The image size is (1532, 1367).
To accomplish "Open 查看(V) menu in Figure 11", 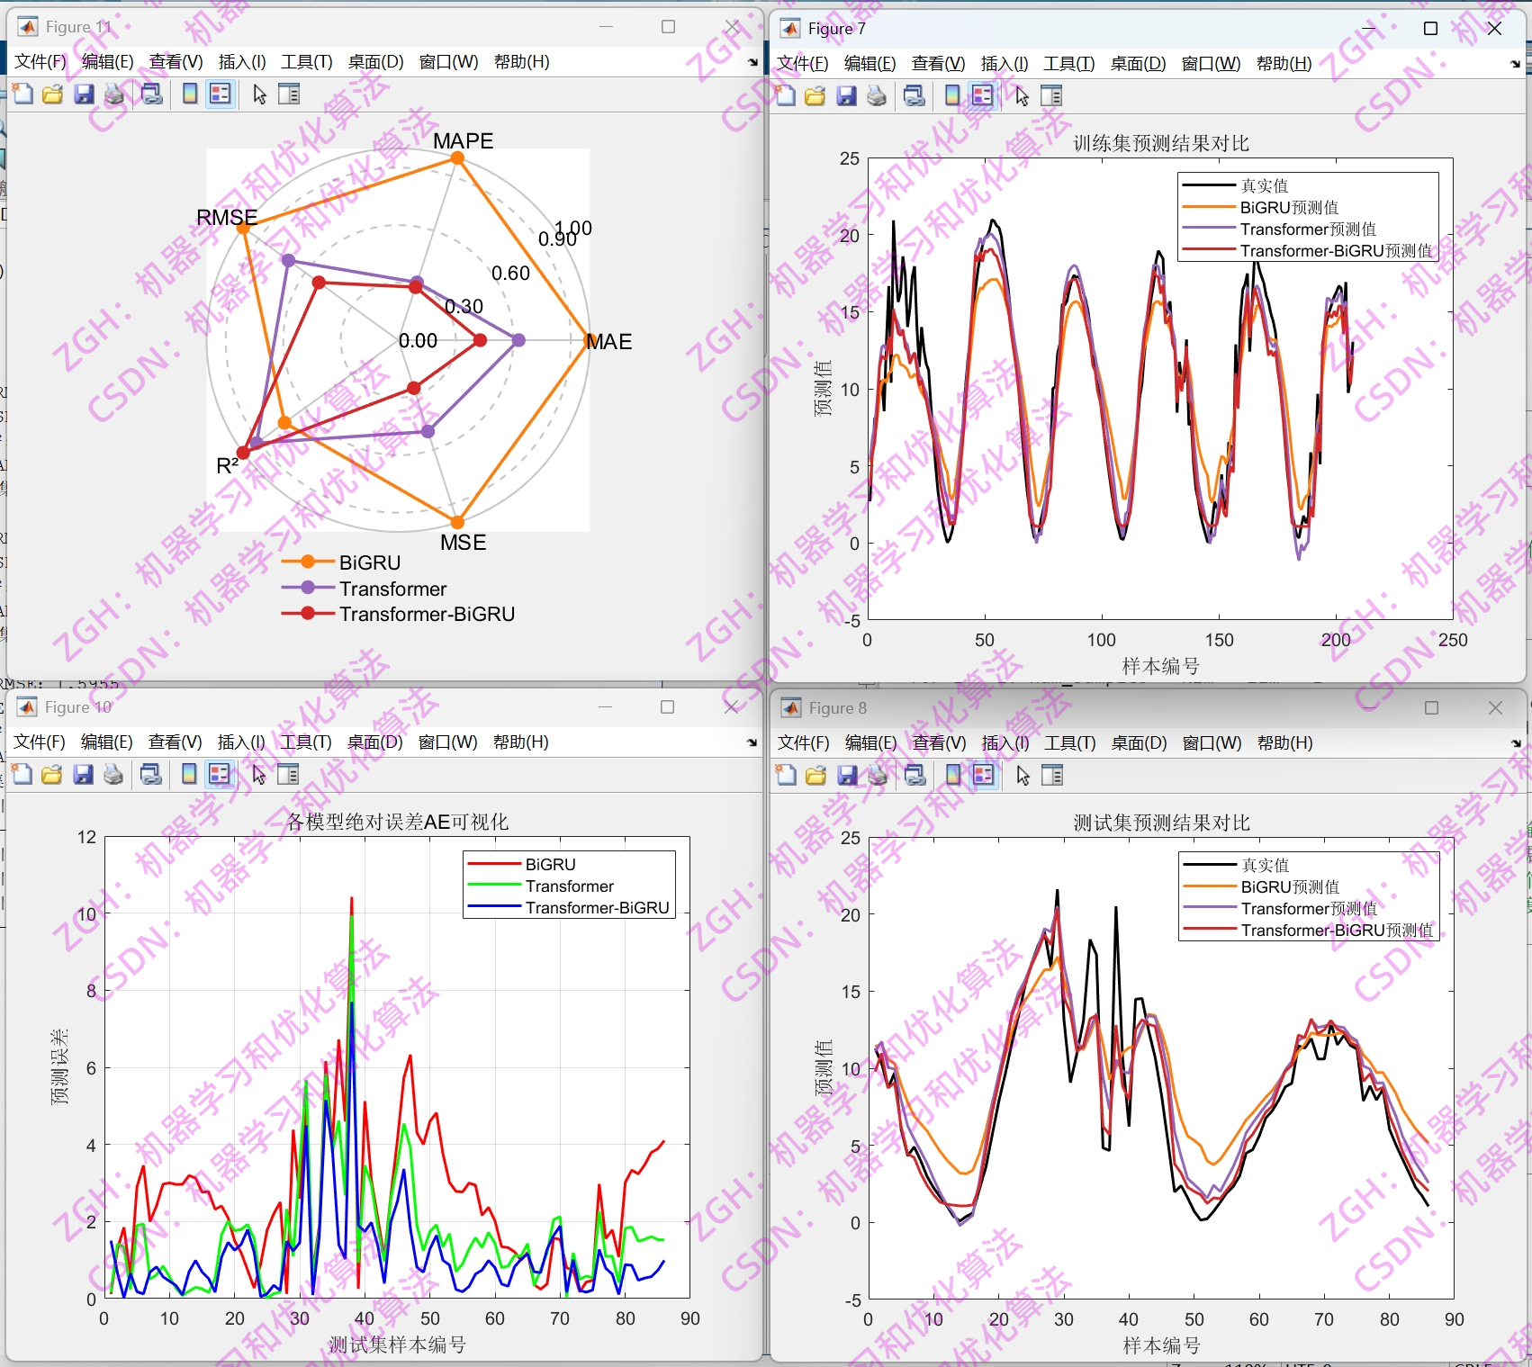I will coord(176,62).
